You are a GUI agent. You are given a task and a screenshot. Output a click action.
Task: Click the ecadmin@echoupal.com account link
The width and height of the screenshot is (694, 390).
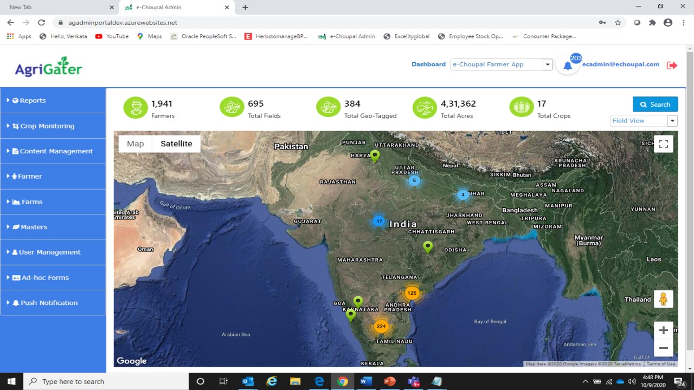tap(621, 64)
